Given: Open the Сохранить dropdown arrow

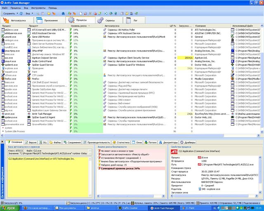Looking at the screenshot, I should (x=17, y=14).
